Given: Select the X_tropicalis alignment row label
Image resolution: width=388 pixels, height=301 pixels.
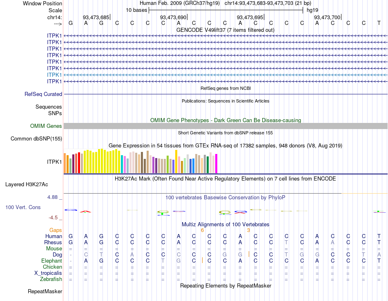Looking at the screenshot, I should pyautogui.click(x=48, y=273).
